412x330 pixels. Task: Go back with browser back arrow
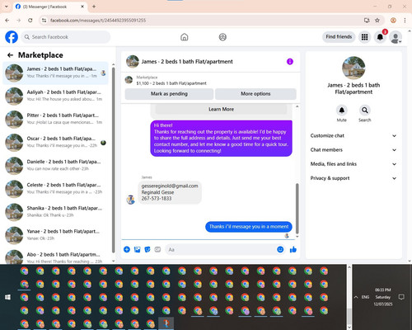(x=7, y=20)
